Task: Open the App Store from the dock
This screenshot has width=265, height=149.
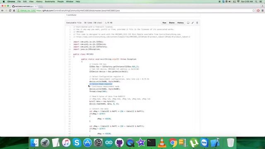Action: (87, 143)
